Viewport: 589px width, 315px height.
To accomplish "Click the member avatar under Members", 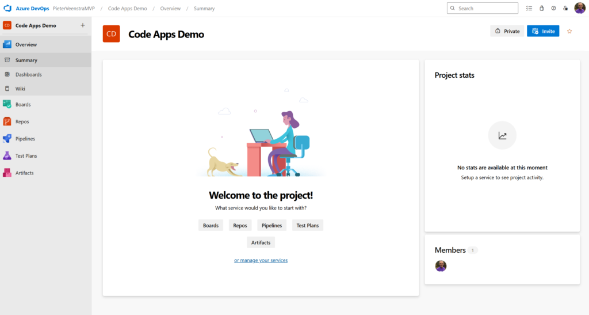I will [x=441, y=265].
